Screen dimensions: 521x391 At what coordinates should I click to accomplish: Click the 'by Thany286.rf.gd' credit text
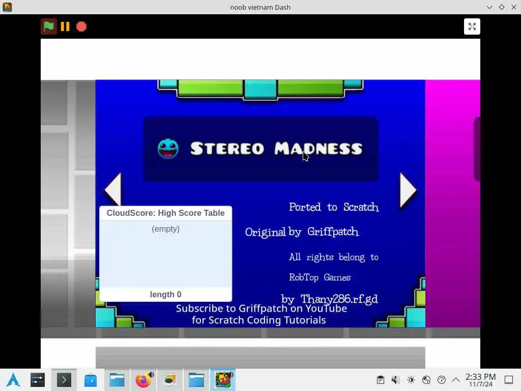tap(329, 299)
